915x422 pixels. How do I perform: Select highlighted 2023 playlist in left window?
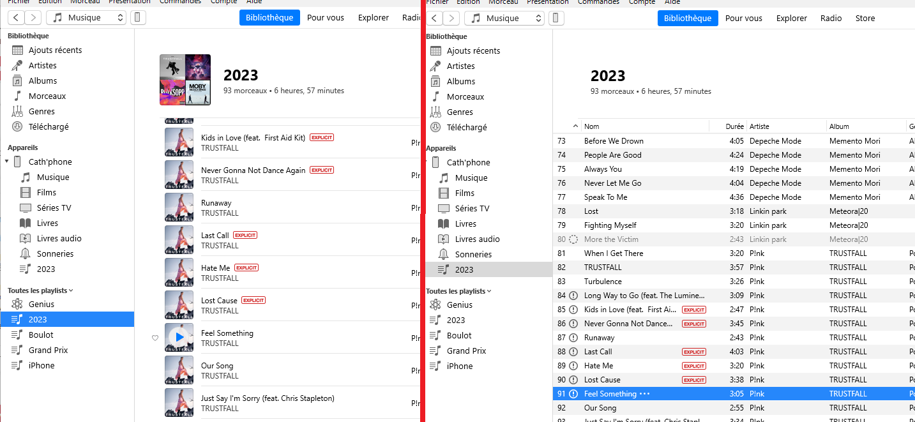pos(67,319)
